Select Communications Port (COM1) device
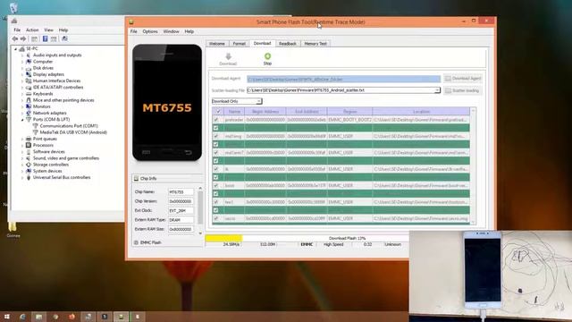 (69, 126)
